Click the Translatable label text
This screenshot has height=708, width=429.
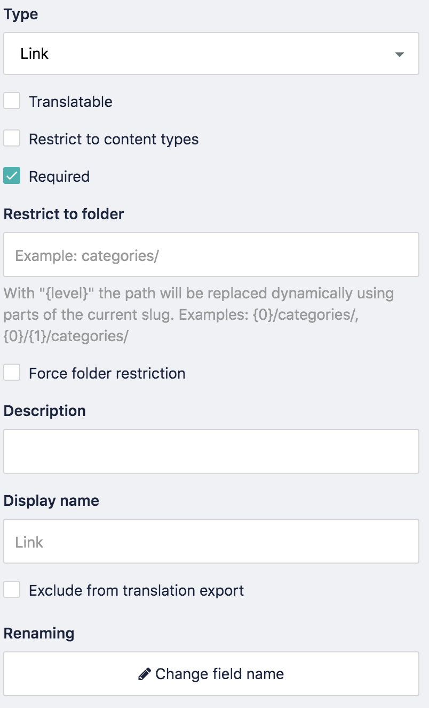point(70,102)
